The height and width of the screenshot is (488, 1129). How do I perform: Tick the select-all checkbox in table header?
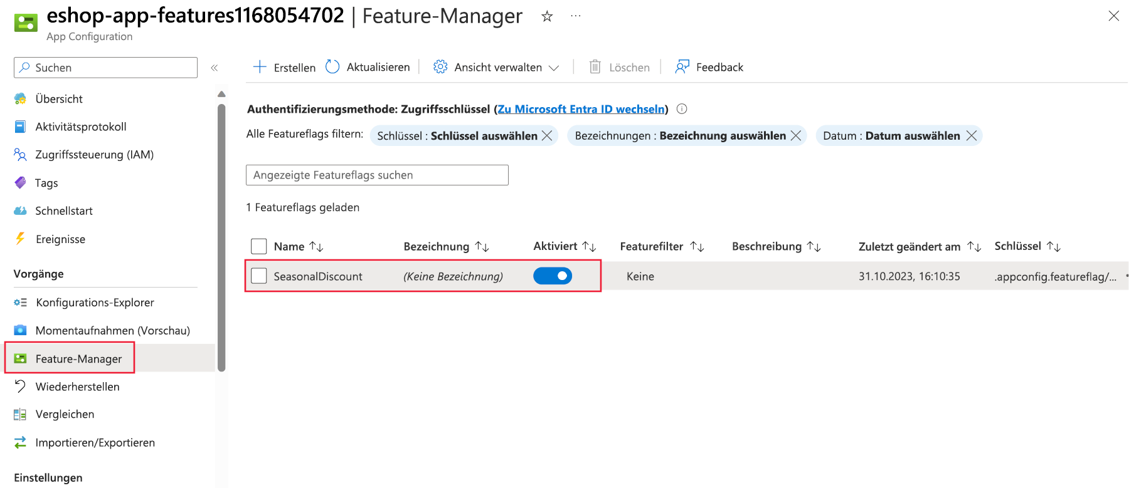258,246
